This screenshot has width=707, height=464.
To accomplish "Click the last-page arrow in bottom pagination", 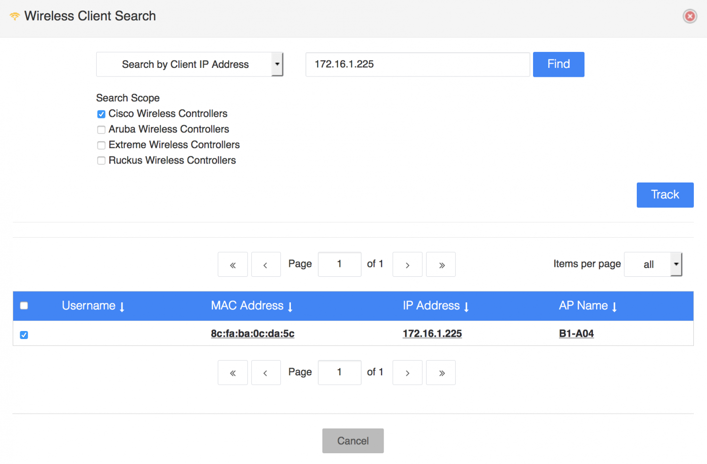I will (x=441, y=373).
